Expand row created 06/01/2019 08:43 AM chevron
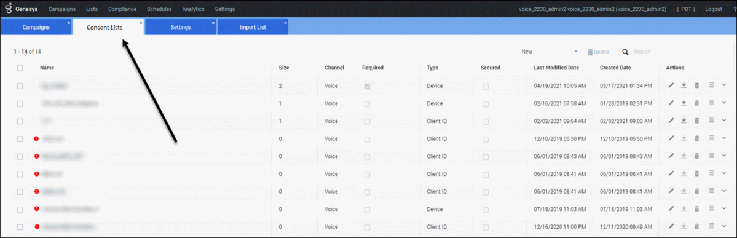737x238 pixels. (724, 156)
